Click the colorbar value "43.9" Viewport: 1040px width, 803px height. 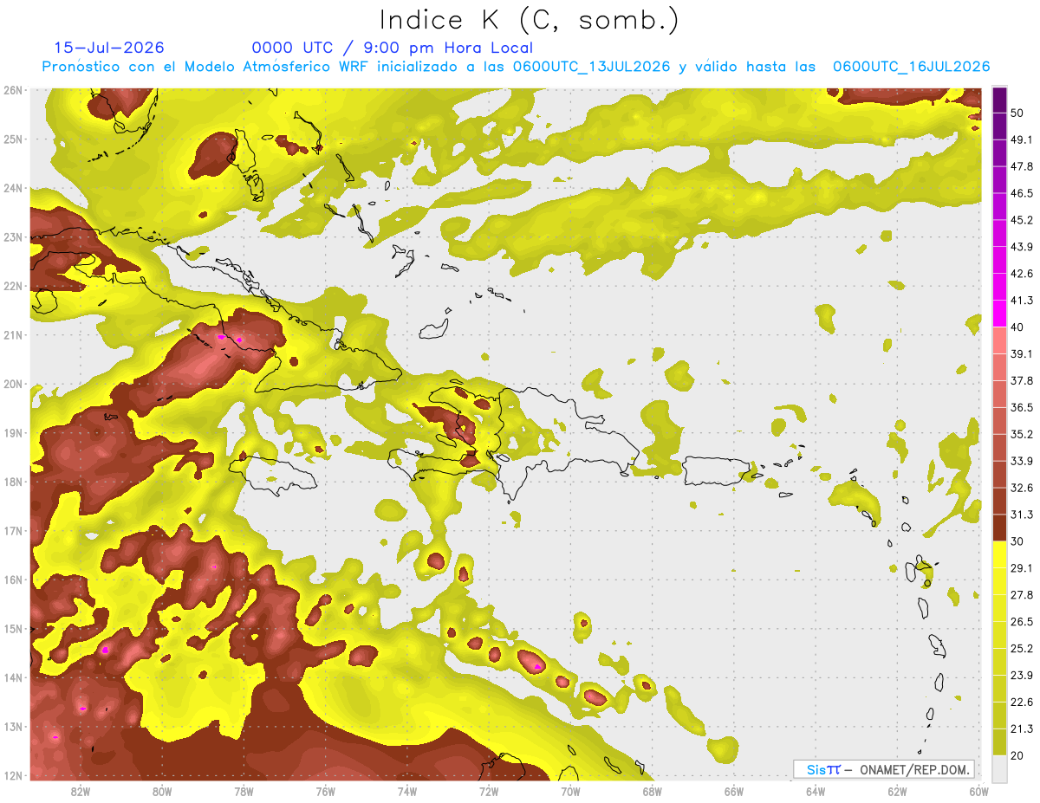pos(1021,247)
